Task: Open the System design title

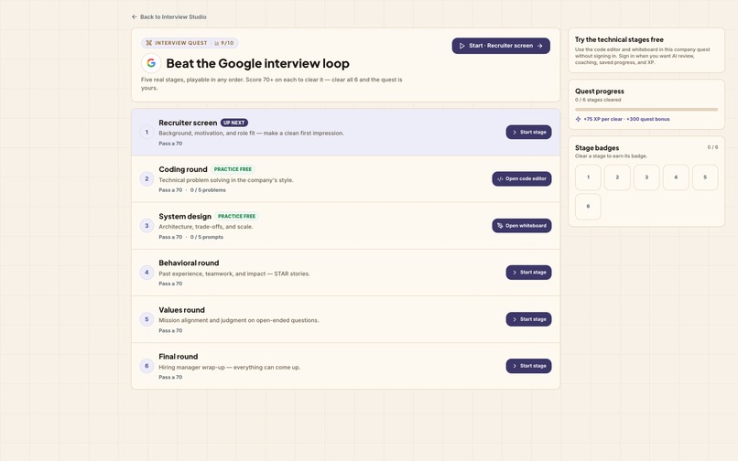Action: click(x=185, y=217)
